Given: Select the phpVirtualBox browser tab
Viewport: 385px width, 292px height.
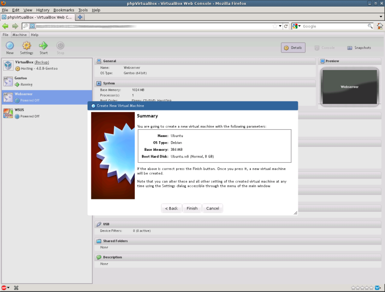Looking at the screenshot, I should click(x=38, y=17).
